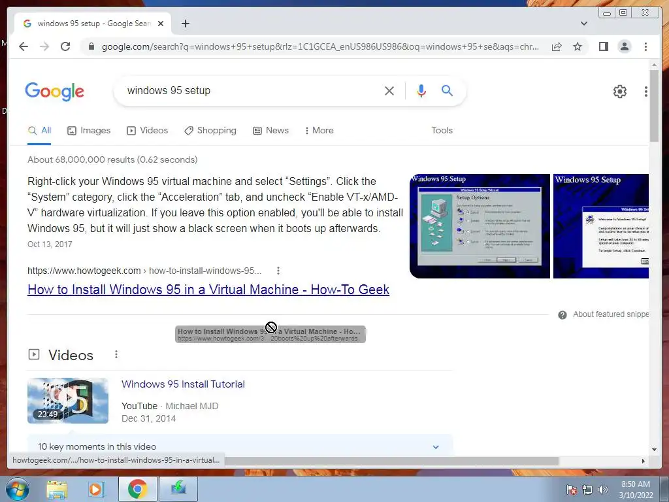Switch to News results
Viewport: 669px width, 502px height.
click(x=270, y=131)
